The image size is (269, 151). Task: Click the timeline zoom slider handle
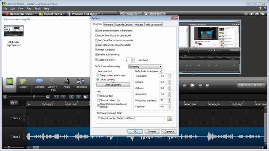pos(34,97)
